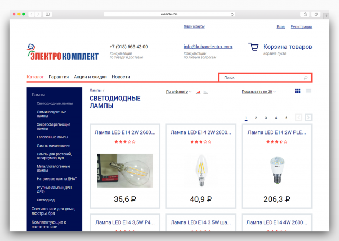Open product title 'Лампа LED E14 3,5W P4...'
The height and width of the screenshot is (241, 339).
tap(125, 222)
